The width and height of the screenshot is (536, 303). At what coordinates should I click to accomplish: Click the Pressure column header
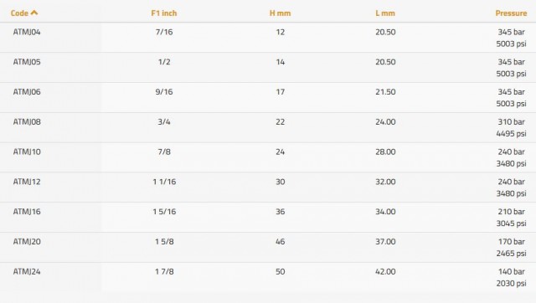511,13
